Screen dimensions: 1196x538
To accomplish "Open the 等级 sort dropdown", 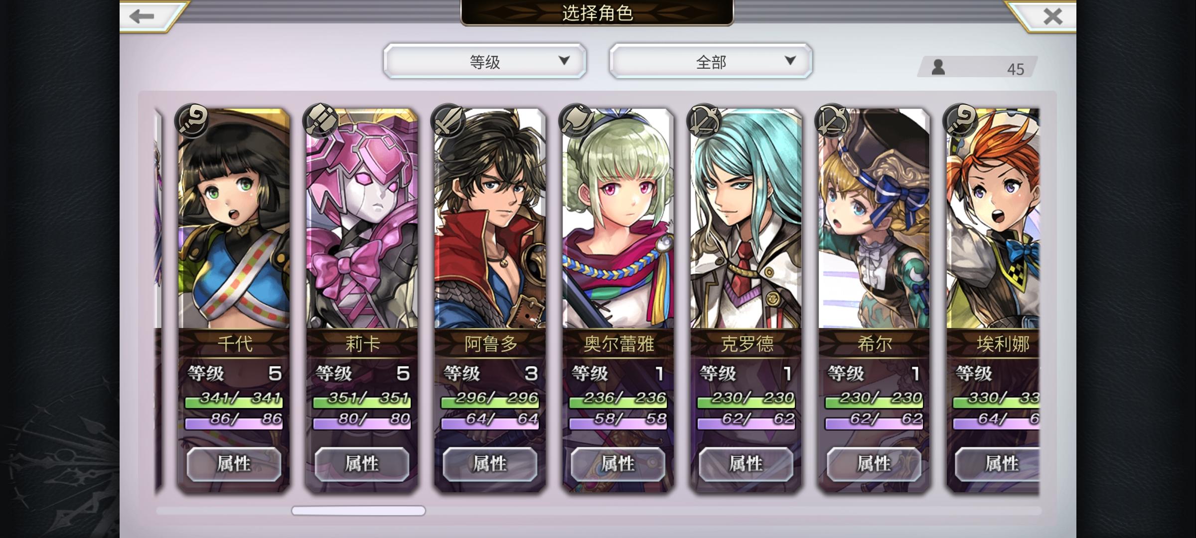I will point(485,61).
